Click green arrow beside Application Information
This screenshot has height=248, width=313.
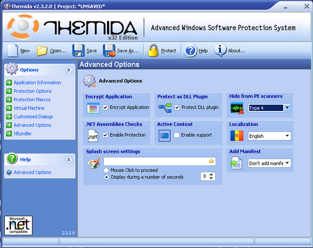click(9, 83)
